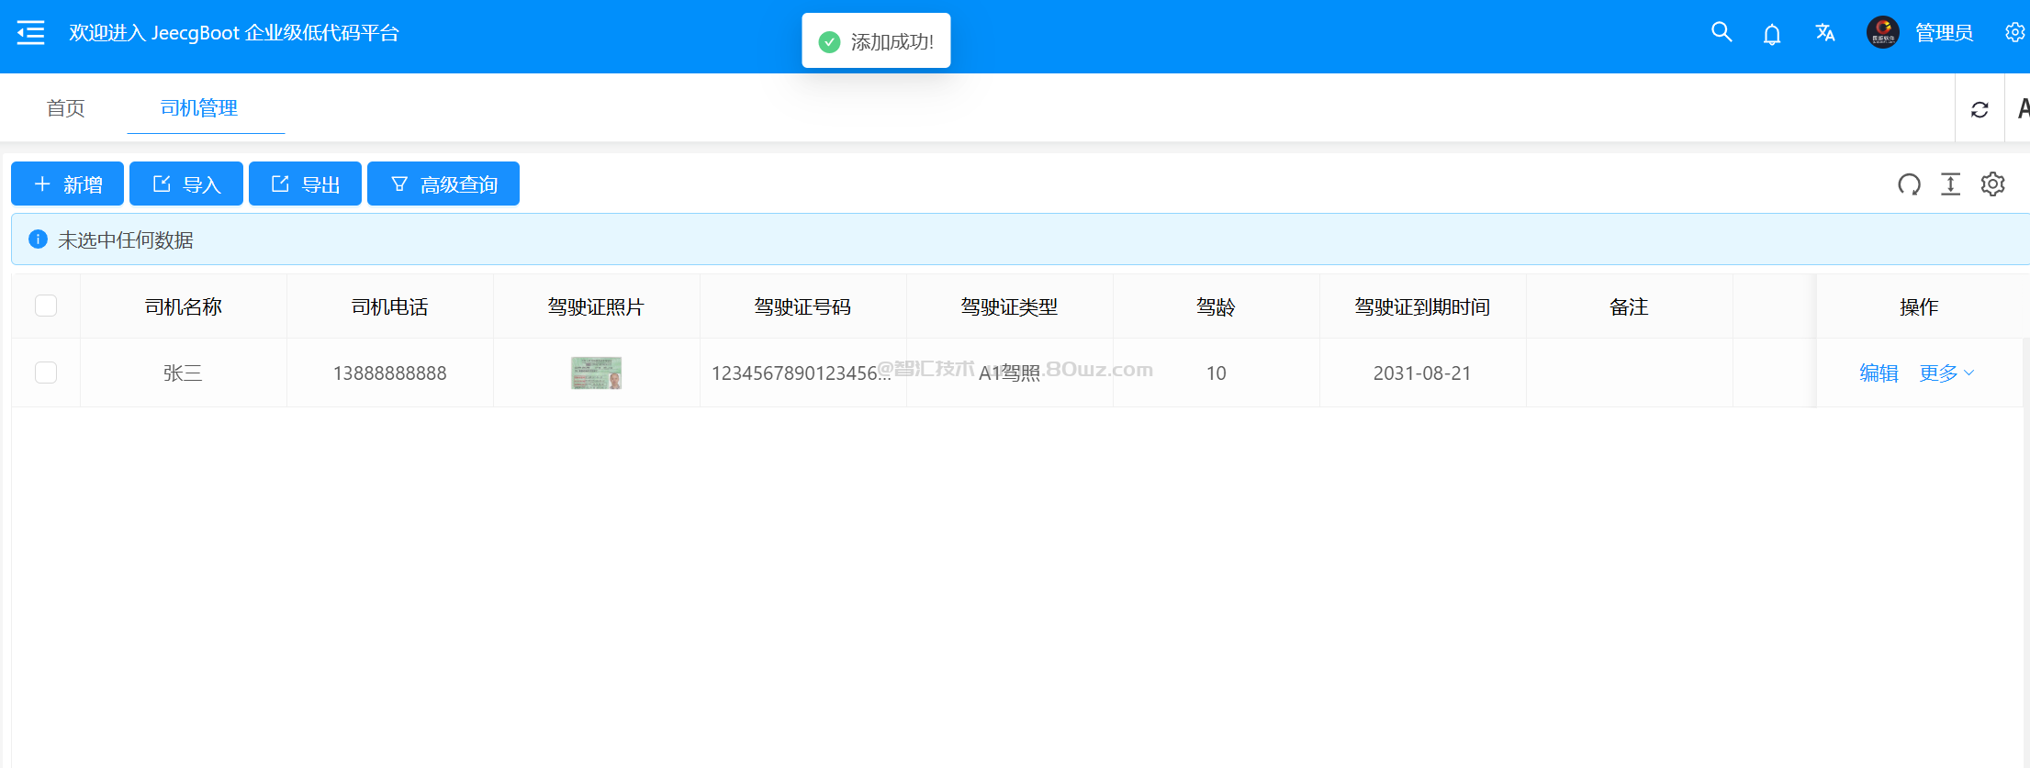Click the 备注 column header
The width and height of the screenshot is (2030, 768).
1629,306
